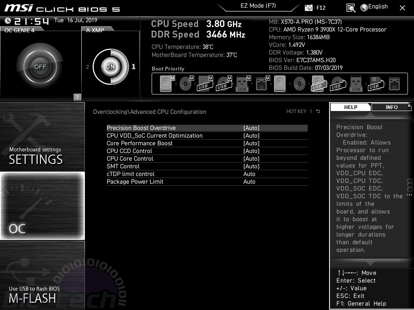
Task: Change language via the English globe icon
Action: point(374,7)
